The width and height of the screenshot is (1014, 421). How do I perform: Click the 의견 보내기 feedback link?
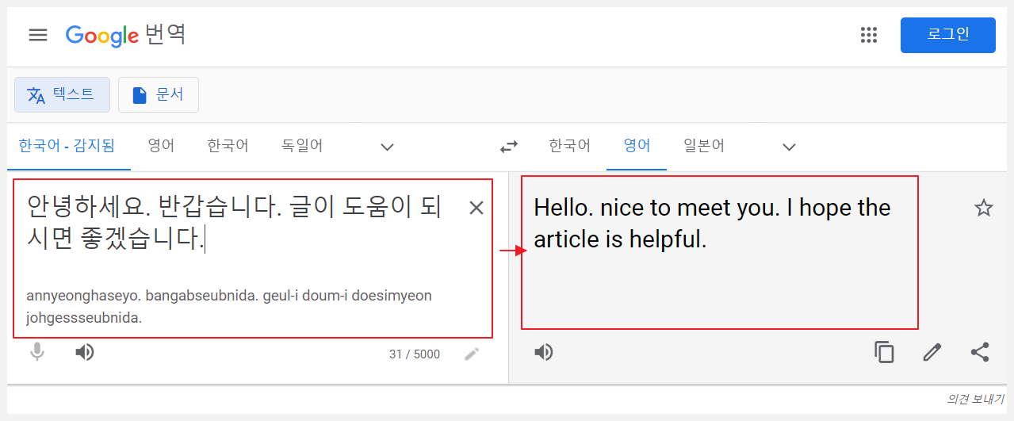coord(975,400)
